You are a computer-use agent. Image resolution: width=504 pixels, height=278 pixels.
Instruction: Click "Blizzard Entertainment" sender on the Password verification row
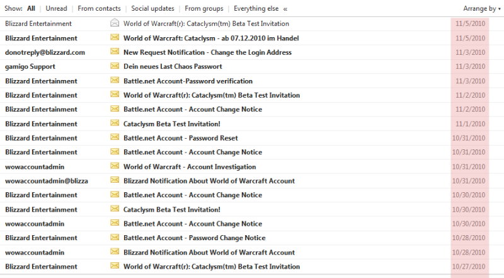pyautogui.click(x=41, y=81)
